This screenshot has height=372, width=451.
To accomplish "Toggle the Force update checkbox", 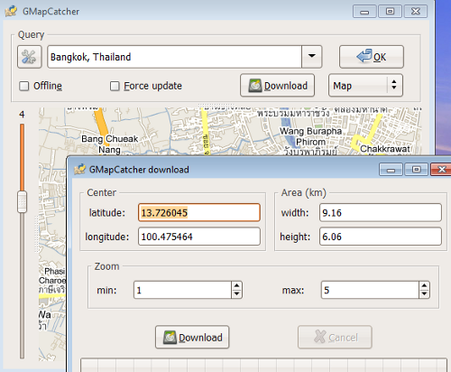I will coord(115,86).
